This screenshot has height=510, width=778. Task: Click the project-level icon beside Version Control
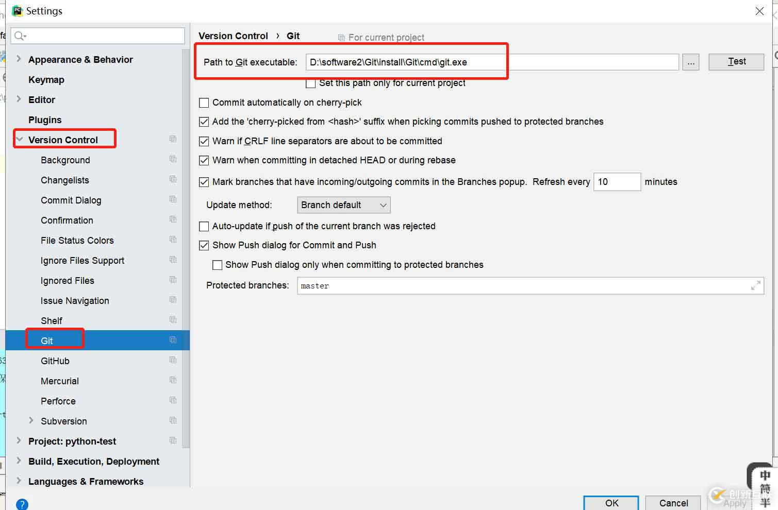point(173,140)
